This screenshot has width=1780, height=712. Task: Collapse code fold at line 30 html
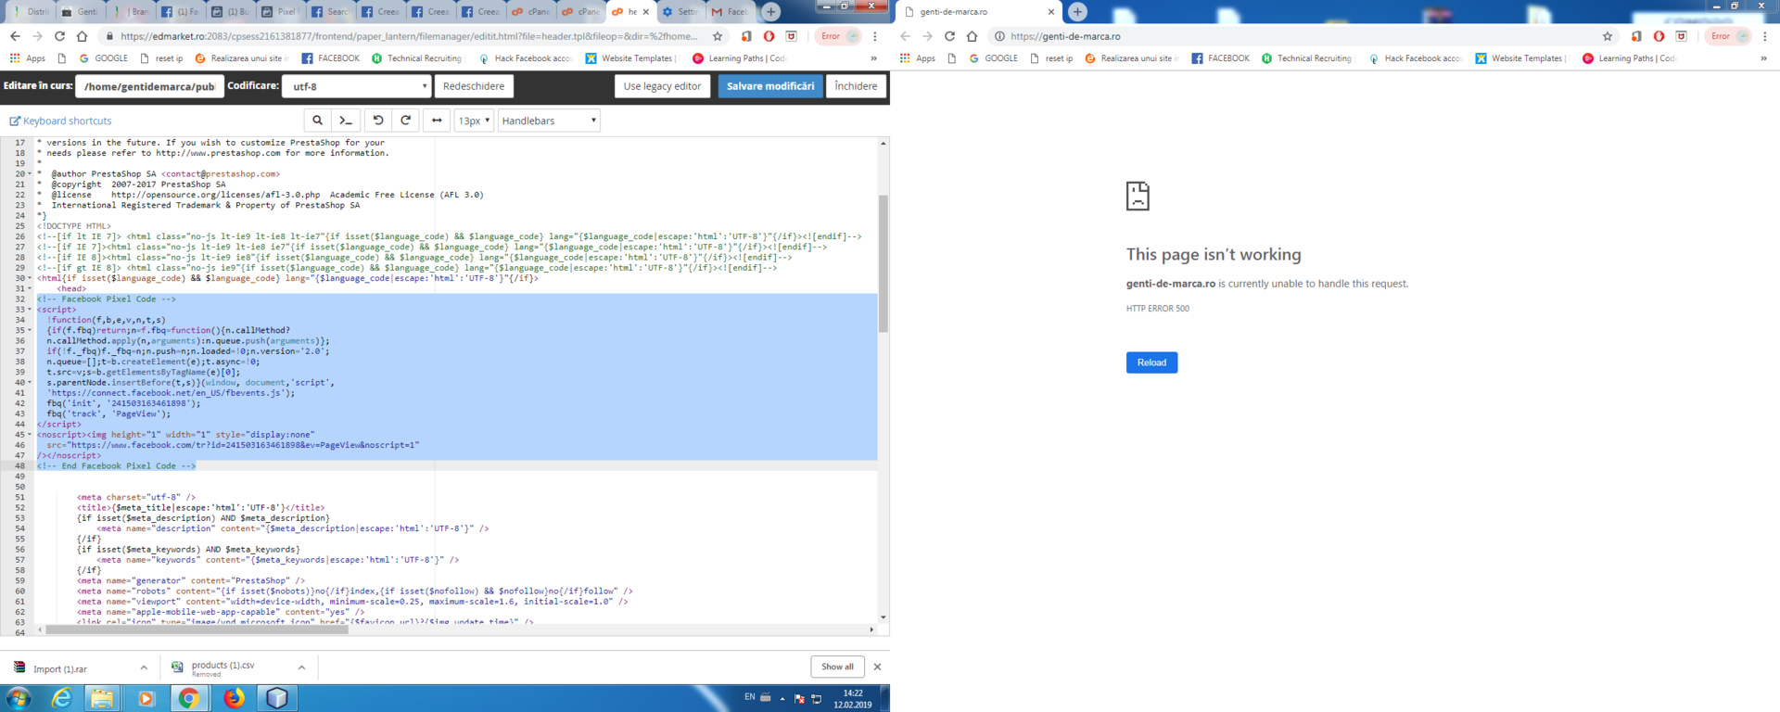click(x=30, y=278)
